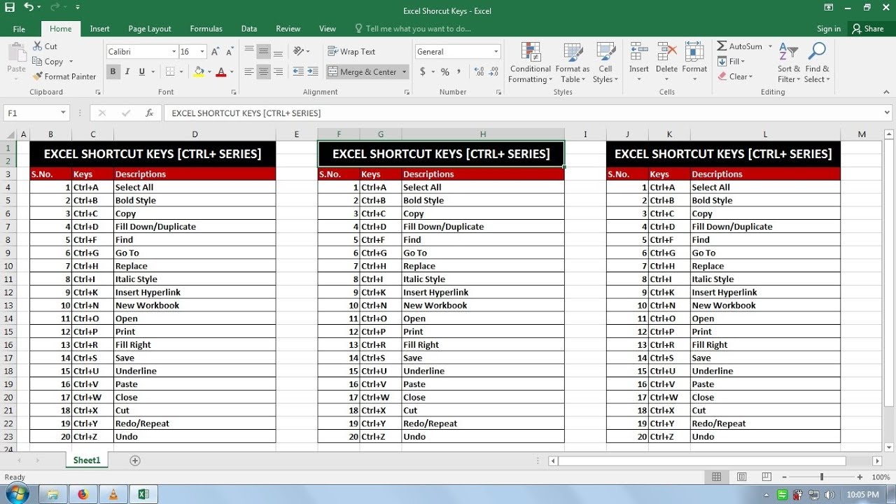Click the Orientation icon
This screenshot has width=896, height=504.
[299, 52]
